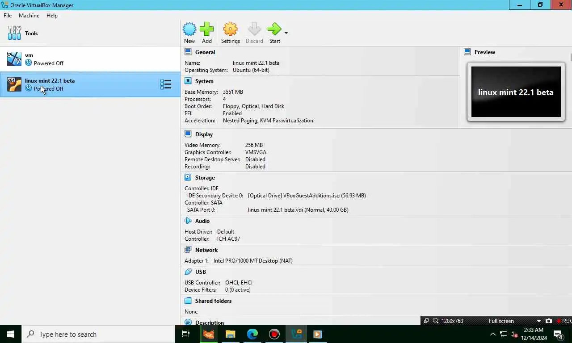The image size is (572, 343).
Task: Click the recorder window-restore icon
Action: 426,321
